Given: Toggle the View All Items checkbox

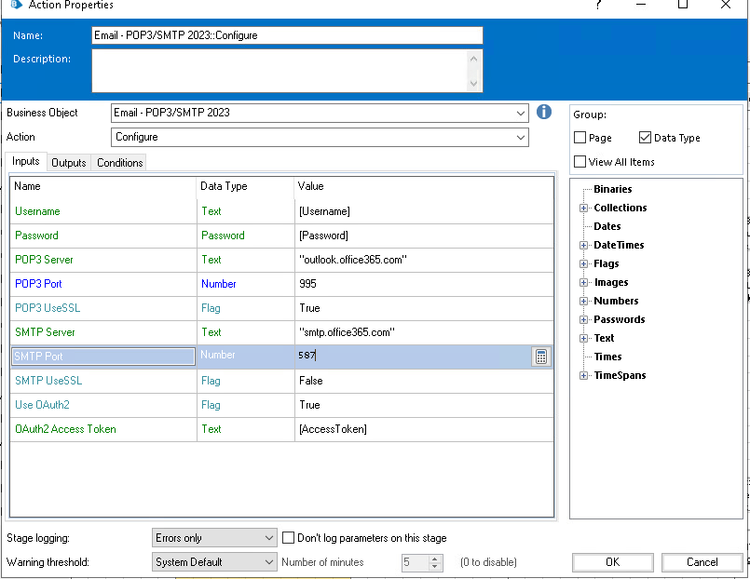Looking at the screenshot, I should [580, 162].
